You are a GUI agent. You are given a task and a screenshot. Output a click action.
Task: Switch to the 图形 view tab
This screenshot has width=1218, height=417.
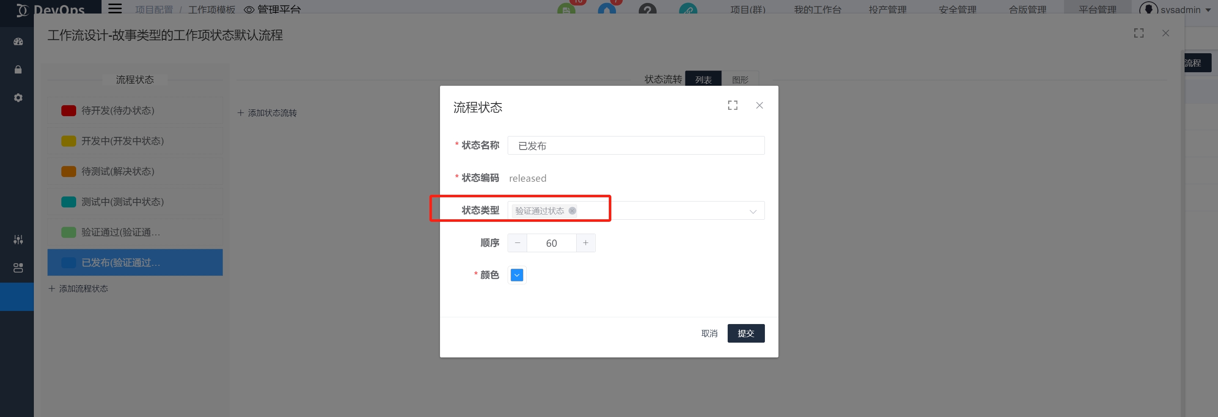tap(740, 79)
